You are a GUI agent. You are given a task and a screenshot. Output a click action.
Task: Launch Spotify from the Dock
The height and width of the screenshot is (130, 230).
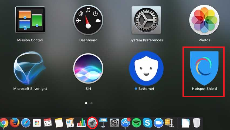click(x=136, y=123)
